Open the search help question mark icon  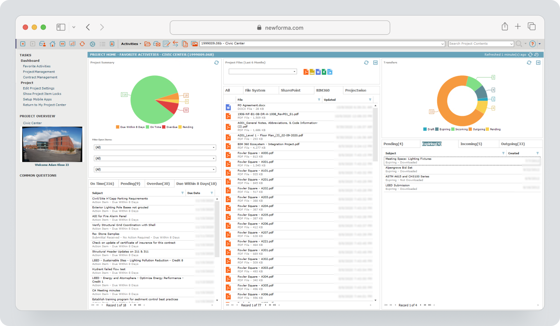pos(532,44)
